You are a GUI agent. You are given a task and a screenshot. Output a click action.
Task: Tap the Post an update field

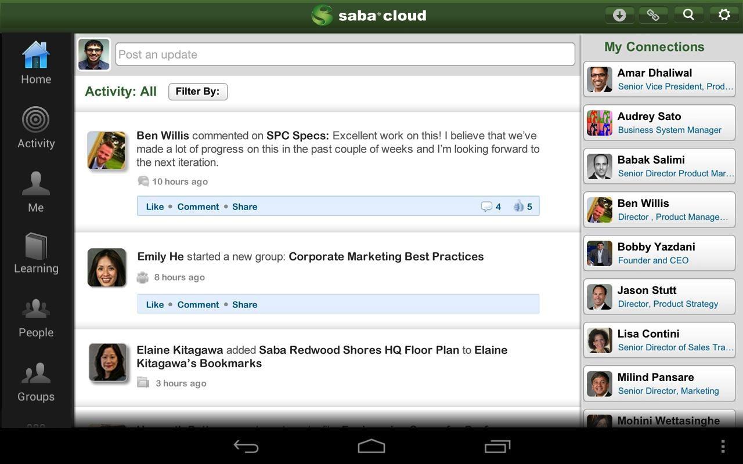pyautogui.click(x=345, y=55)
